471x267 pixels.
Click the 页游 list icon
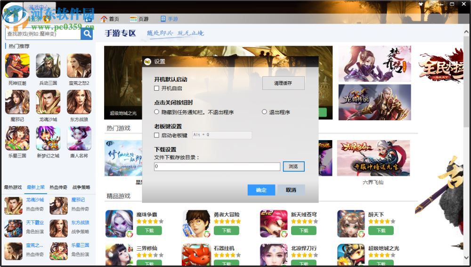133,19
